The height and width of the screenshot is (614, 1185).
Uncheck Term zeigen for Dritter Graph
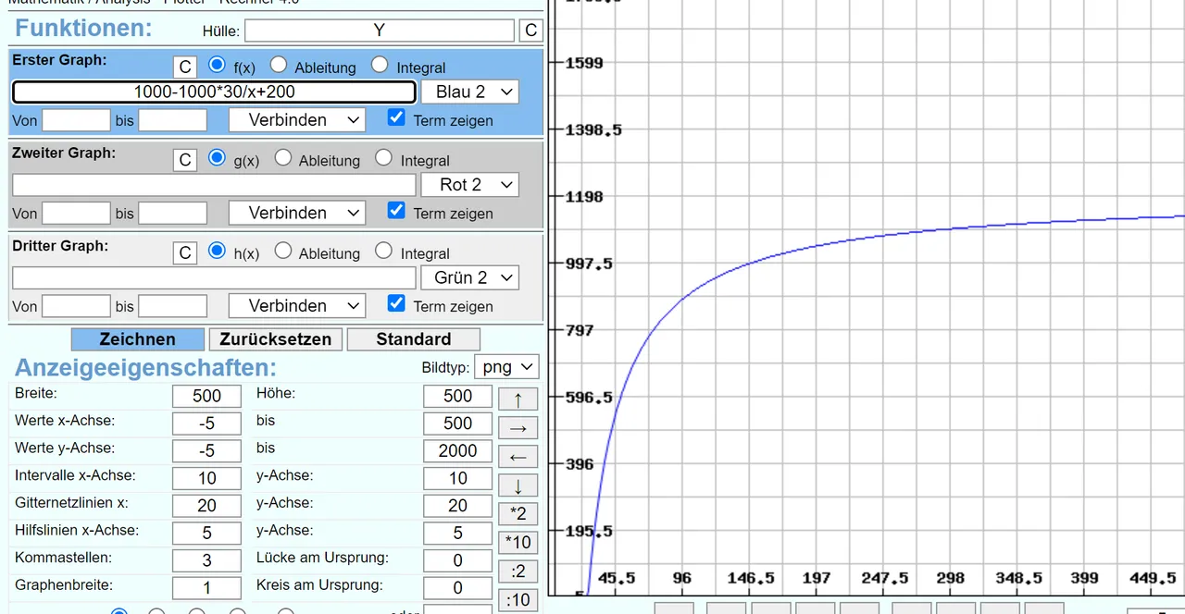tap(396, 303)
